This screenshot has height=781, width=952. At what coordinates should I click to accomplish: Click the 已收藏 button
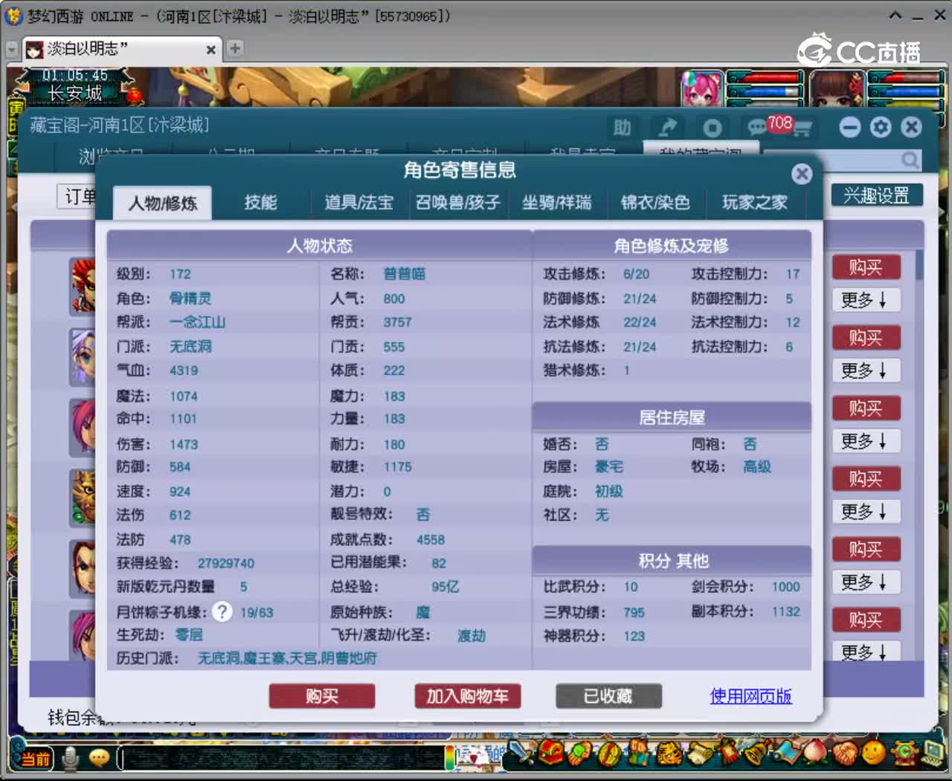point(608,696)
